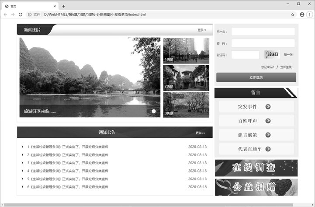
Task: Open notice 6《生活垃圾管理条例》
Action: [x=68, y=187]
